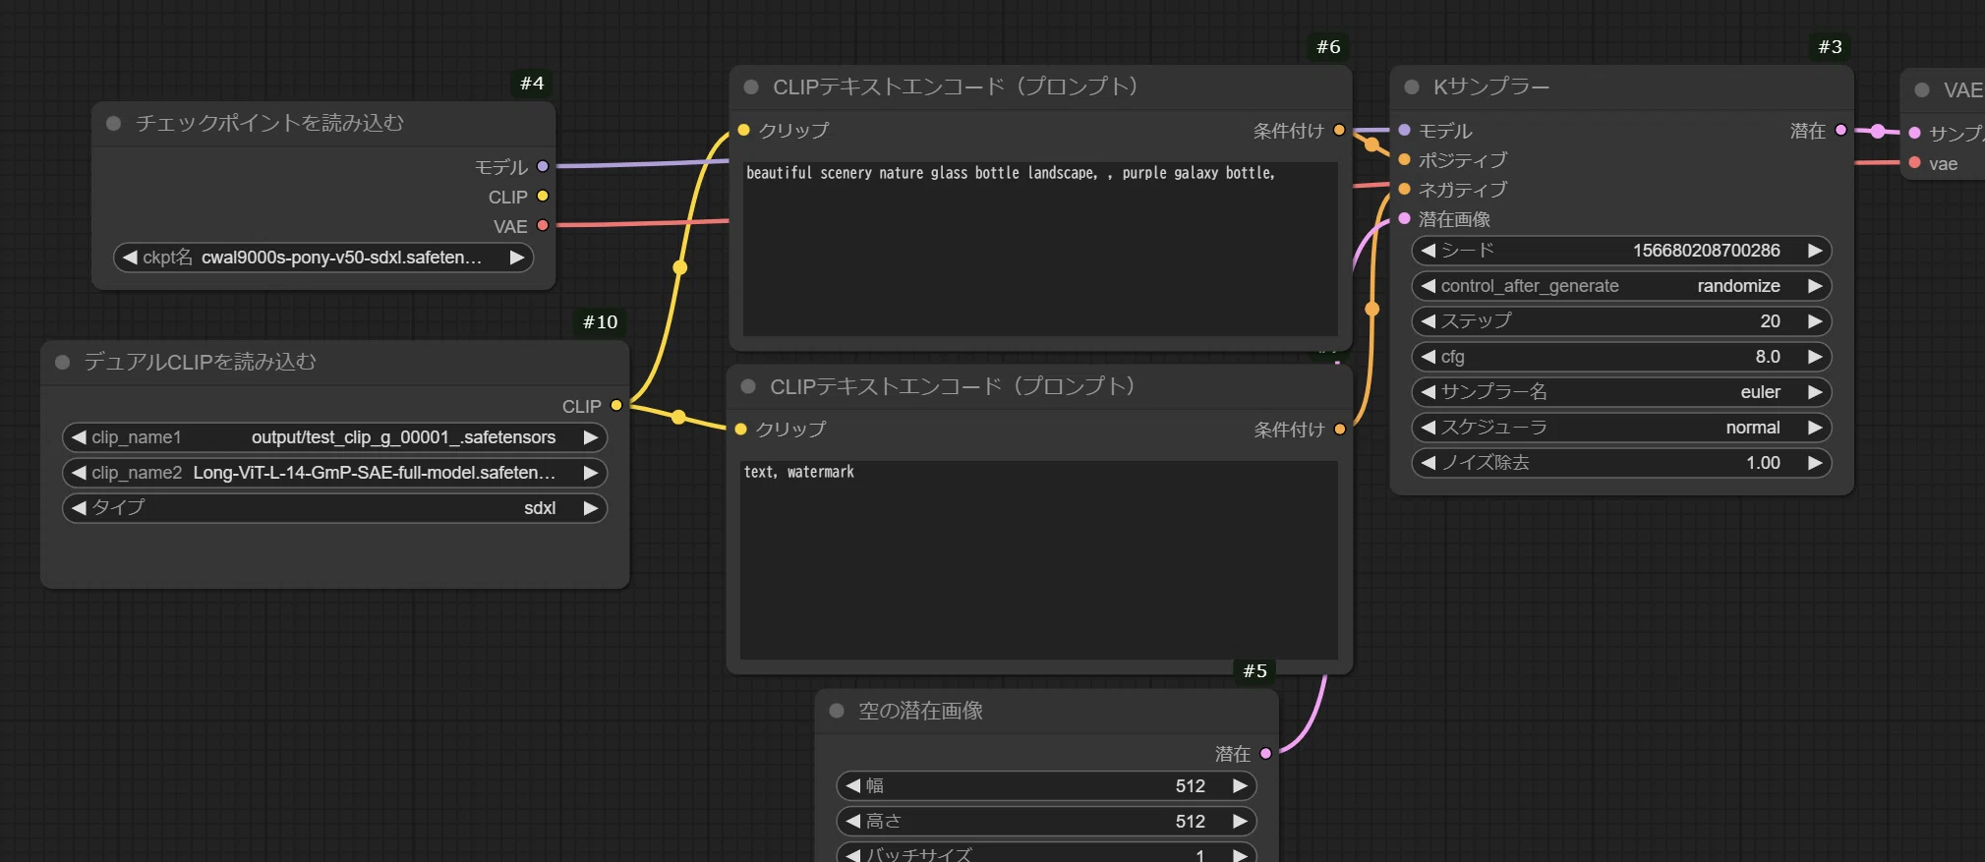The image size is (1985, 862).
Task: Click the モデル input port on Kサンプラー
Action: [x=1404, y=130]
